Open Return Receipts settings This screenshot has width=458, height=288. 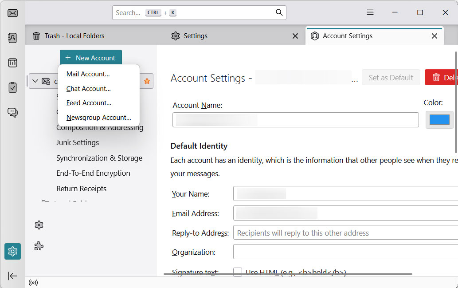tap(81, 189)
